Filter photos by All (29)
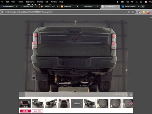Viewport: 152px width, 114px height. 26,111
